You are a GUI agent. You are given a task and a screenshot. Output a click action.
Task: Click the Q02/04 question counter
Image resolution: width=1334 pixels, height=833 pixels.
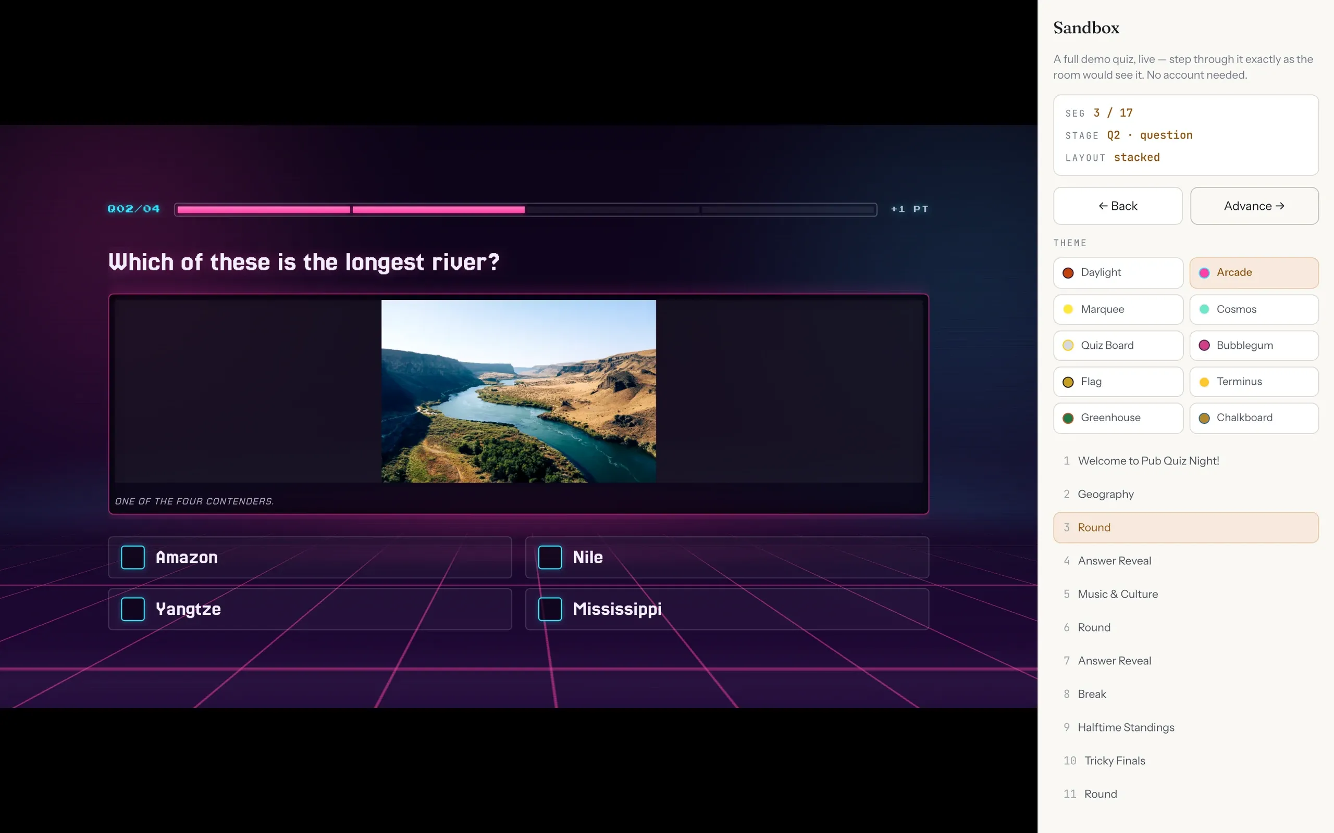(x=134, y=209)
